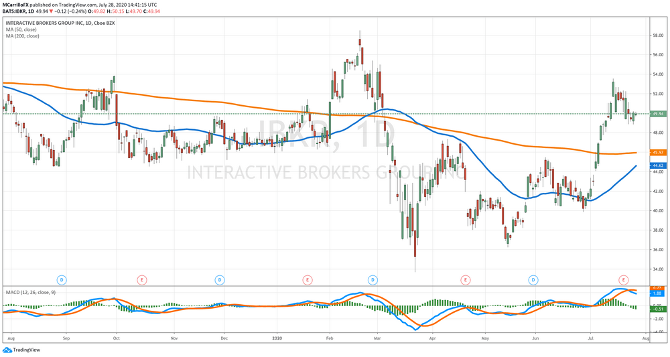The height and width of the screenshot is (357, 670).
Task: Open the earnings marker below mid-January 2020
Action: [308, 280]
